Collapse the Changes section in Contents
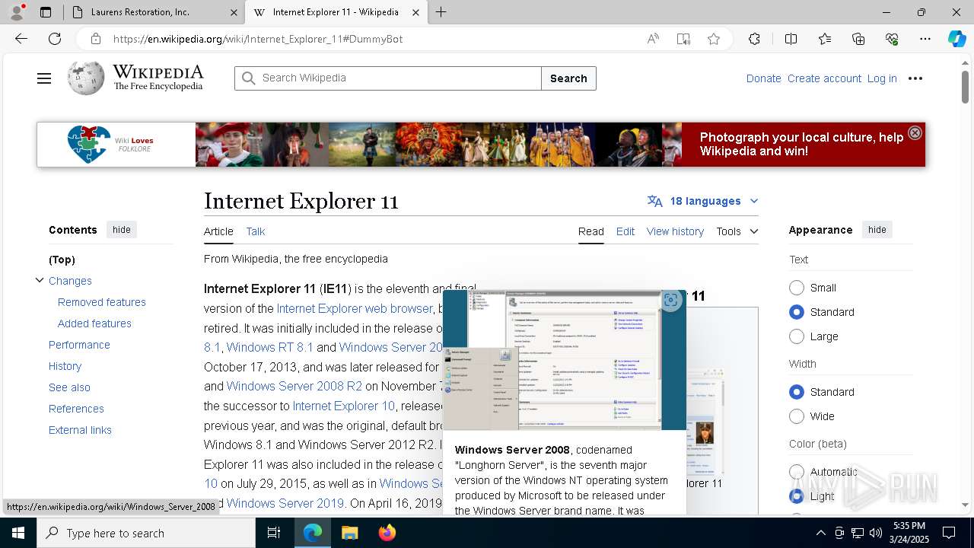This screenshot has width=974, height=548. (40, 280)
